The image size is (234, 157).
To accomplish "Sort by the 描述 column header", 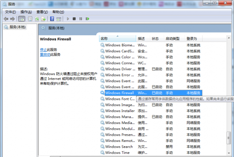I will coord(143,38).
